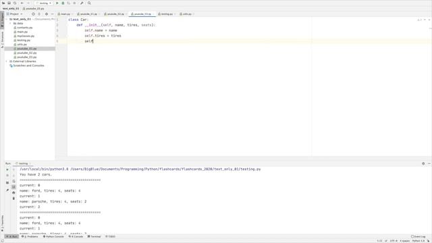Screen dimensions: 432x243
Task: Click the Run panel stop icon
Action: [x=7, y=175]
